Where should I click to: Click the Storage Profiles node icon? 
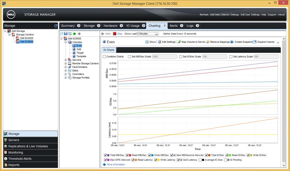point(70,78)
